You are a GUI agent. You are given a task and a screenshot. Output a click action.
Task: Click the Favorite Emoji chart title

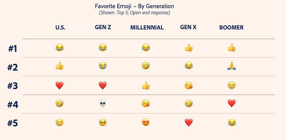point(135,6)
